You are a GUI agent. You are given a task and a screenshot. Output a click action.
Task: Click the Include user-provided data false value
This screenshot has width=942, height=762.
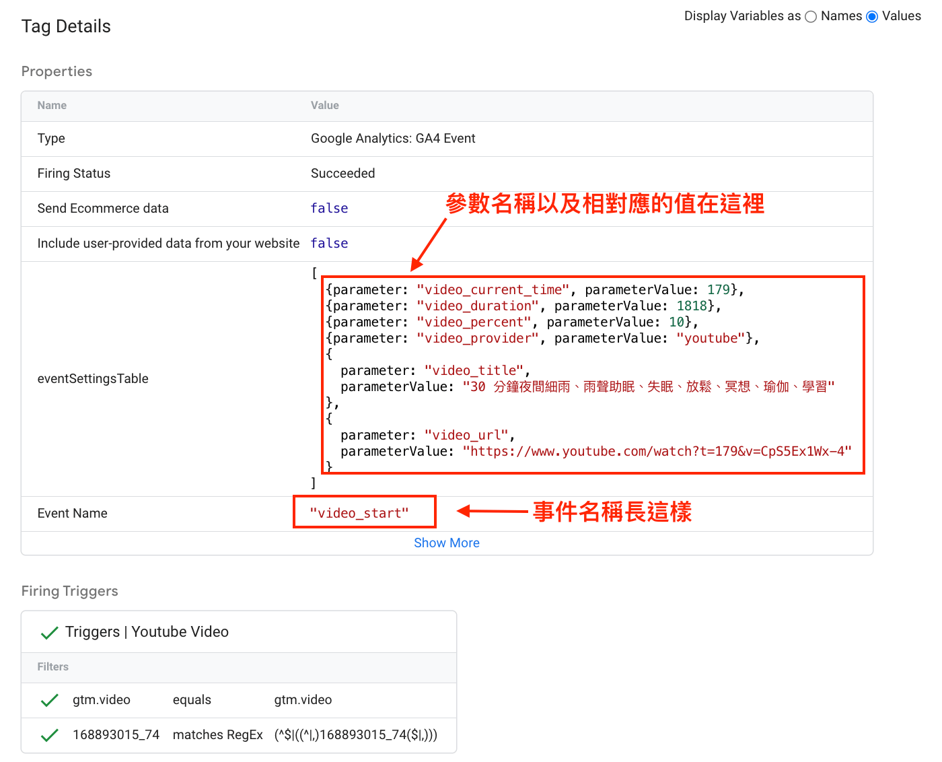tap(329, 244)
